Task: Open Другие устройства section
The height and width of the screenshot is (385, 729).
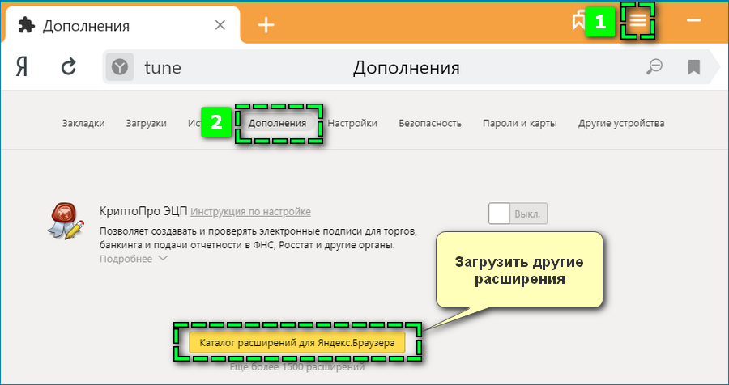Action: pos(621,123)
